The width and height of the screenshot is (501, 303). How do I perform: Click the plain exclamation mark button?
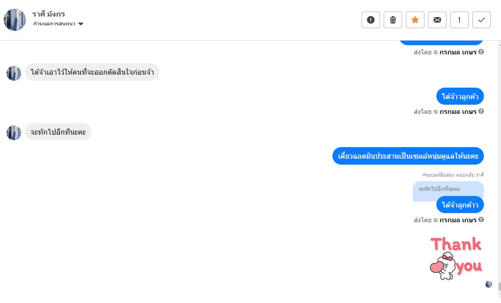[459, 20]
